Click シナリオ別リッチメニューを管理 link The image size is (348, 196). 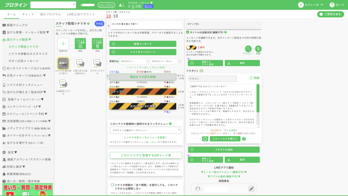[145, 137]
